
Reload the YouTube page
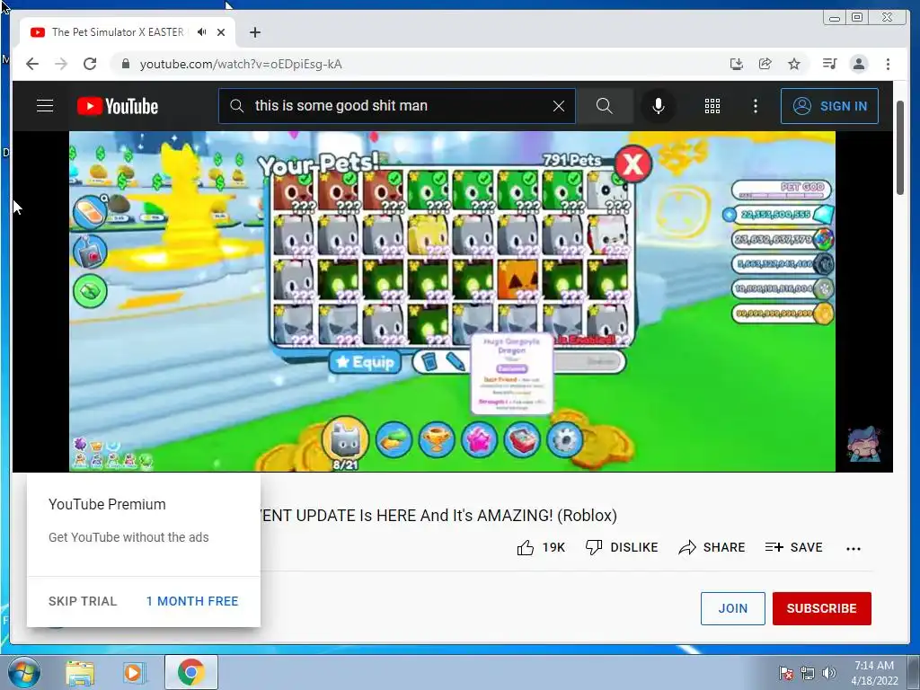point(90,64)
